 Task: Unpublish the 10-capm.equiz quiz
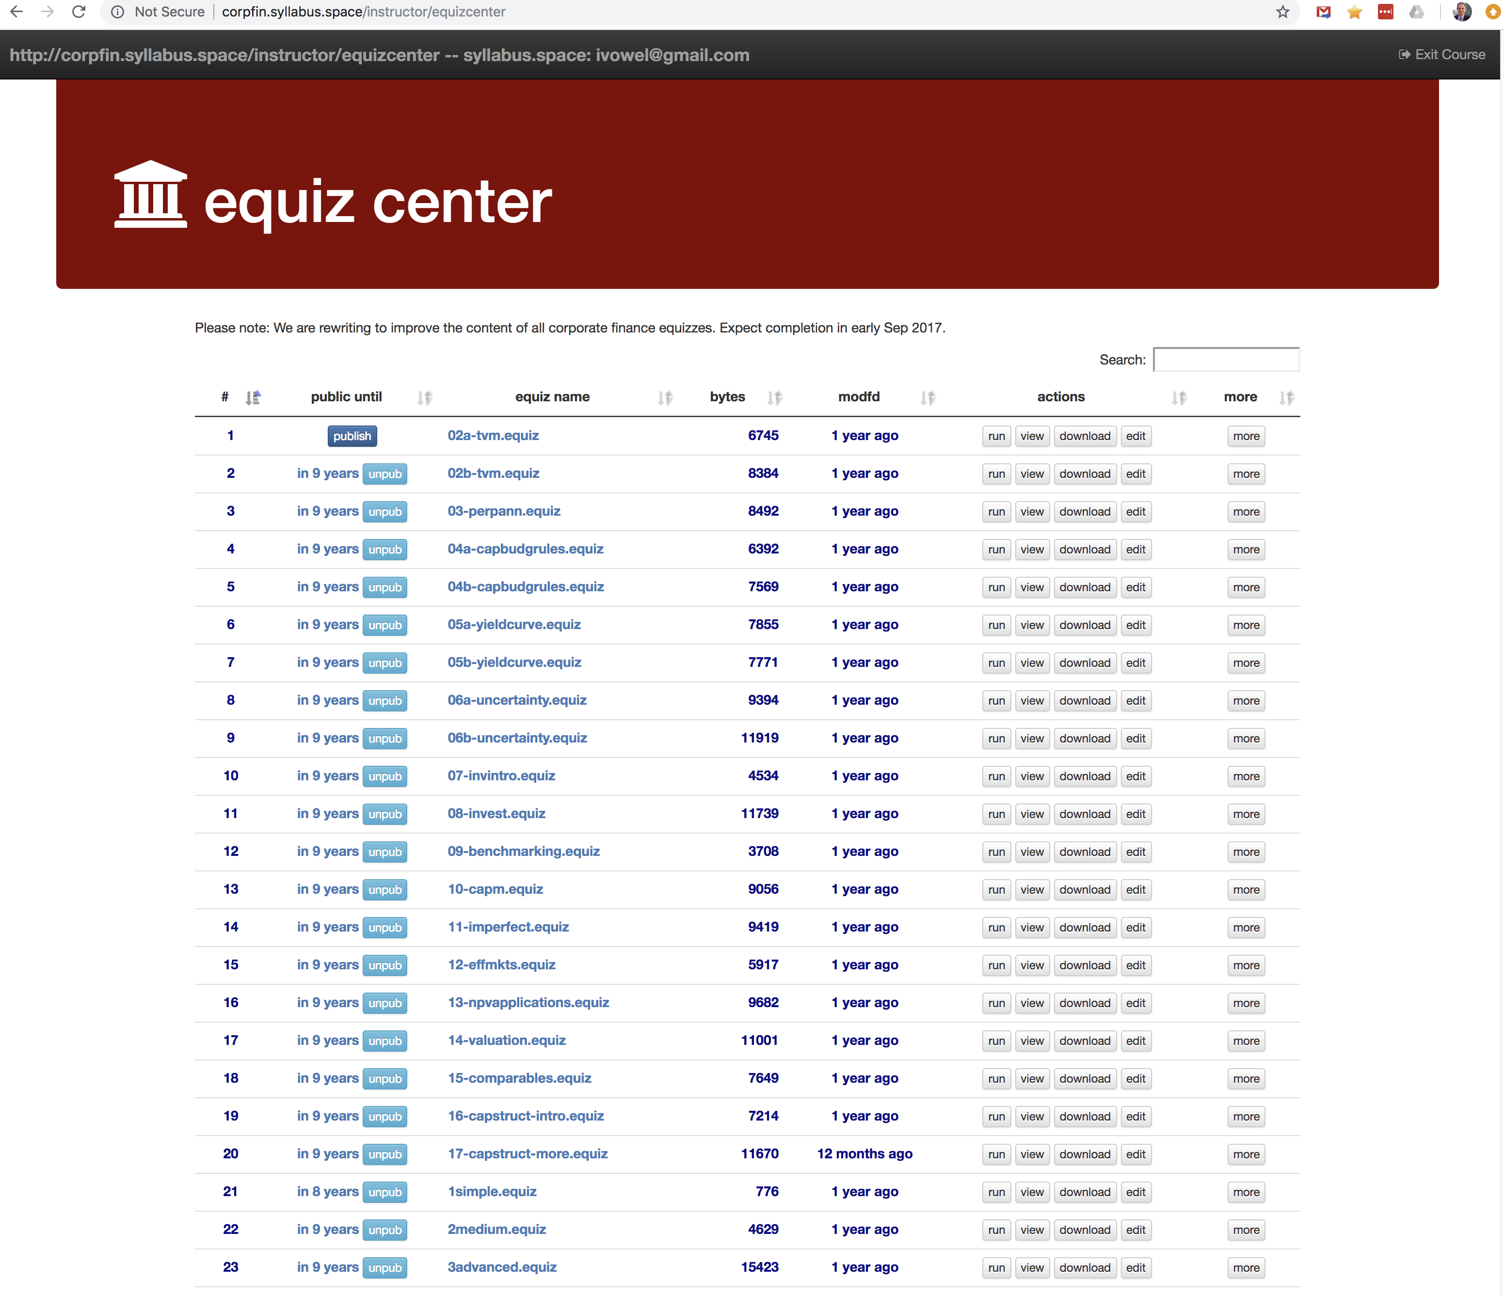[x=384, y=889]
